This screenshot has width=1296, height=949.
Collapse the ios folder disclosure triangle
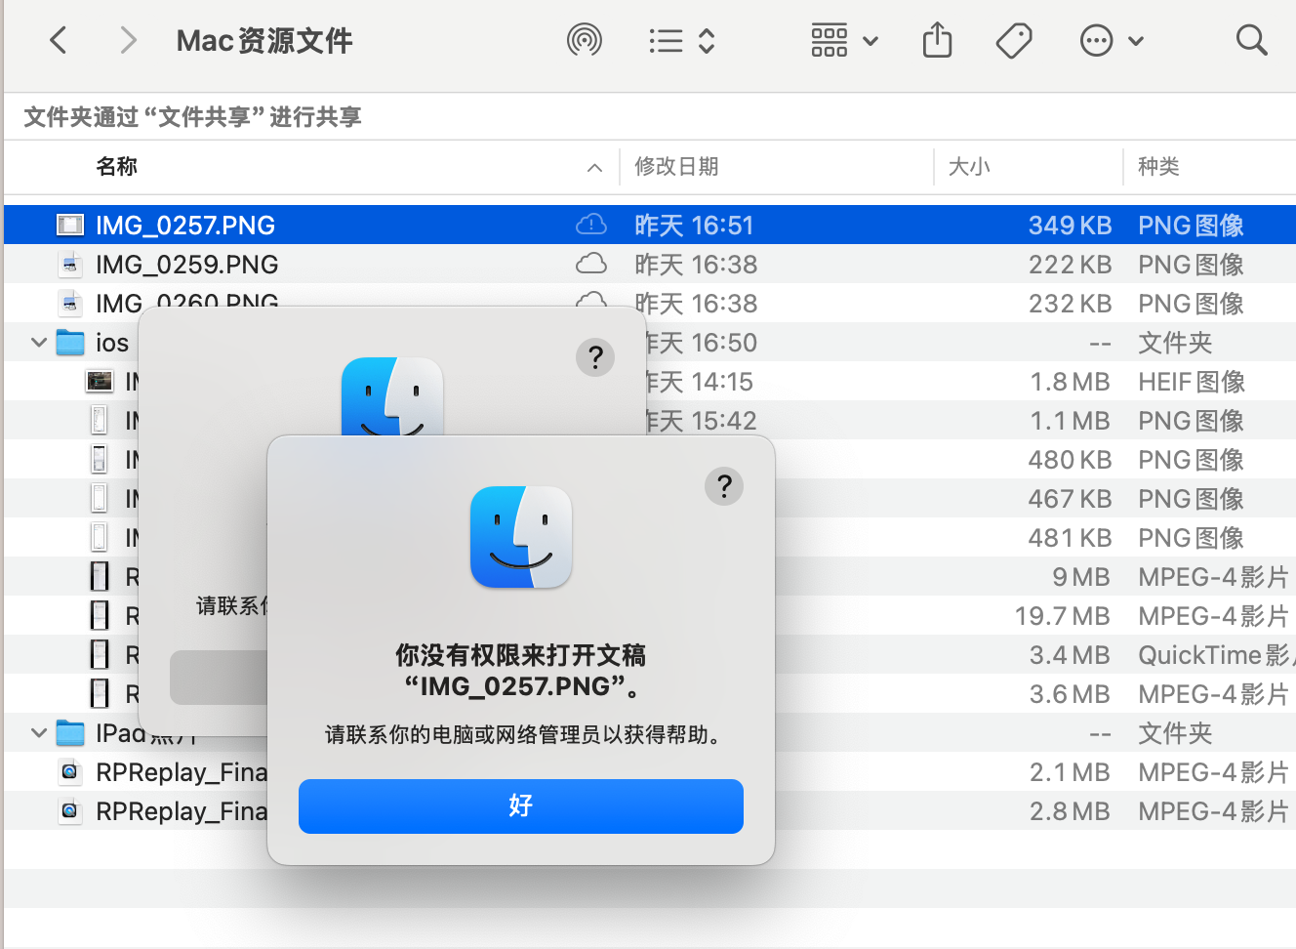coord(38,342)
